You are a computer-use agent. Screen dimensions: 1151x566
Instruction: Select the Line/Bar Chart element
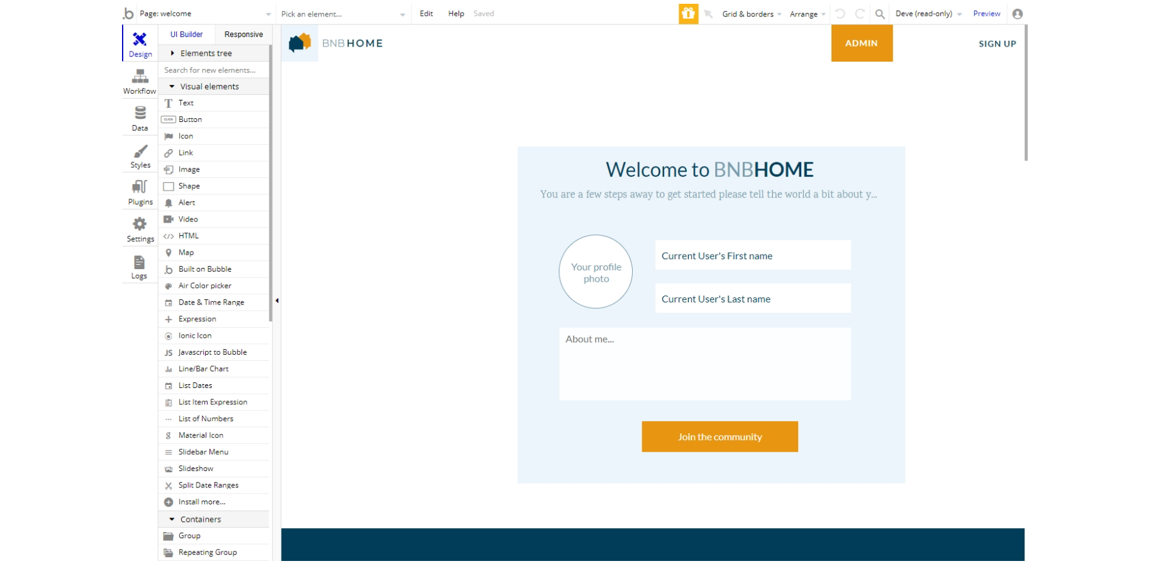[x=214, y=369]
